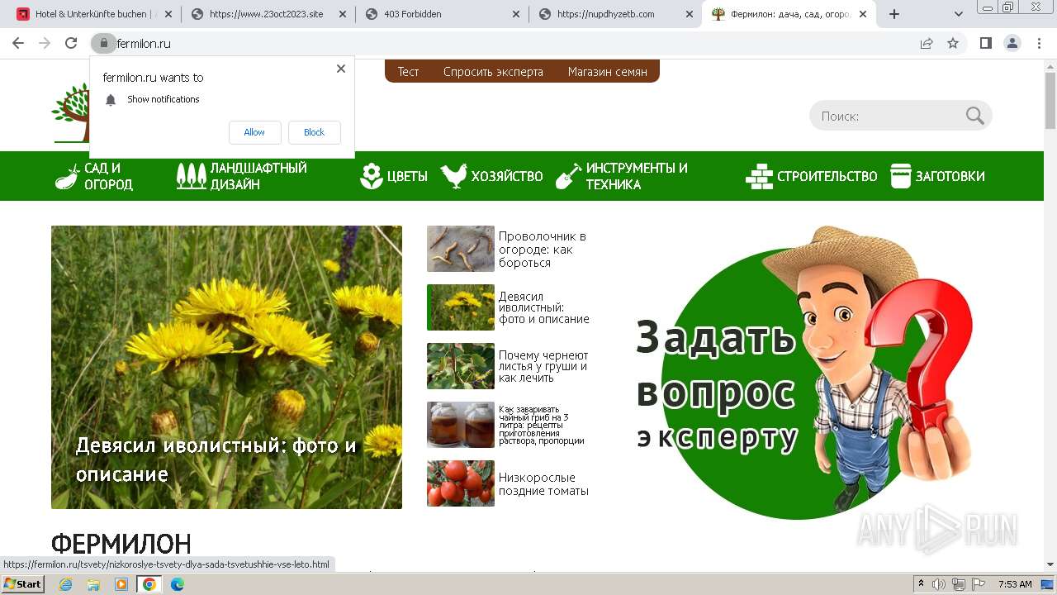The height and width of the screenshot is (595, 1057).
Task: Click the Задать вопрос эксперту banner
Action: pos(805,372)
